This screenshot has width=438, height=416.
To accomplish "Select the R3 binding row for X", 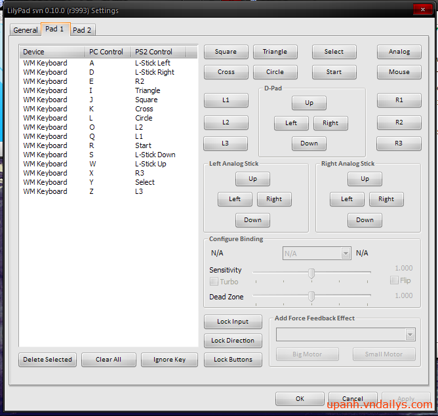I will coord(108,173).
